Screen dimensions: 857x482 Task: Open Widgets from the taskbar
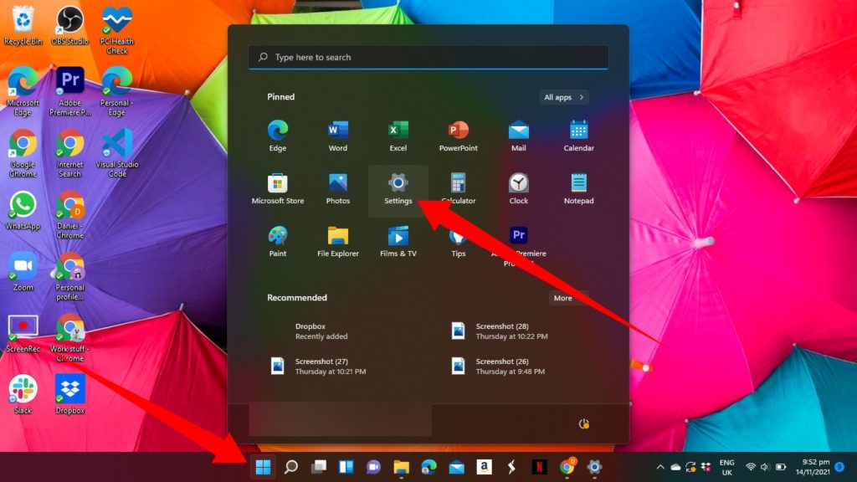pos(346,467)
